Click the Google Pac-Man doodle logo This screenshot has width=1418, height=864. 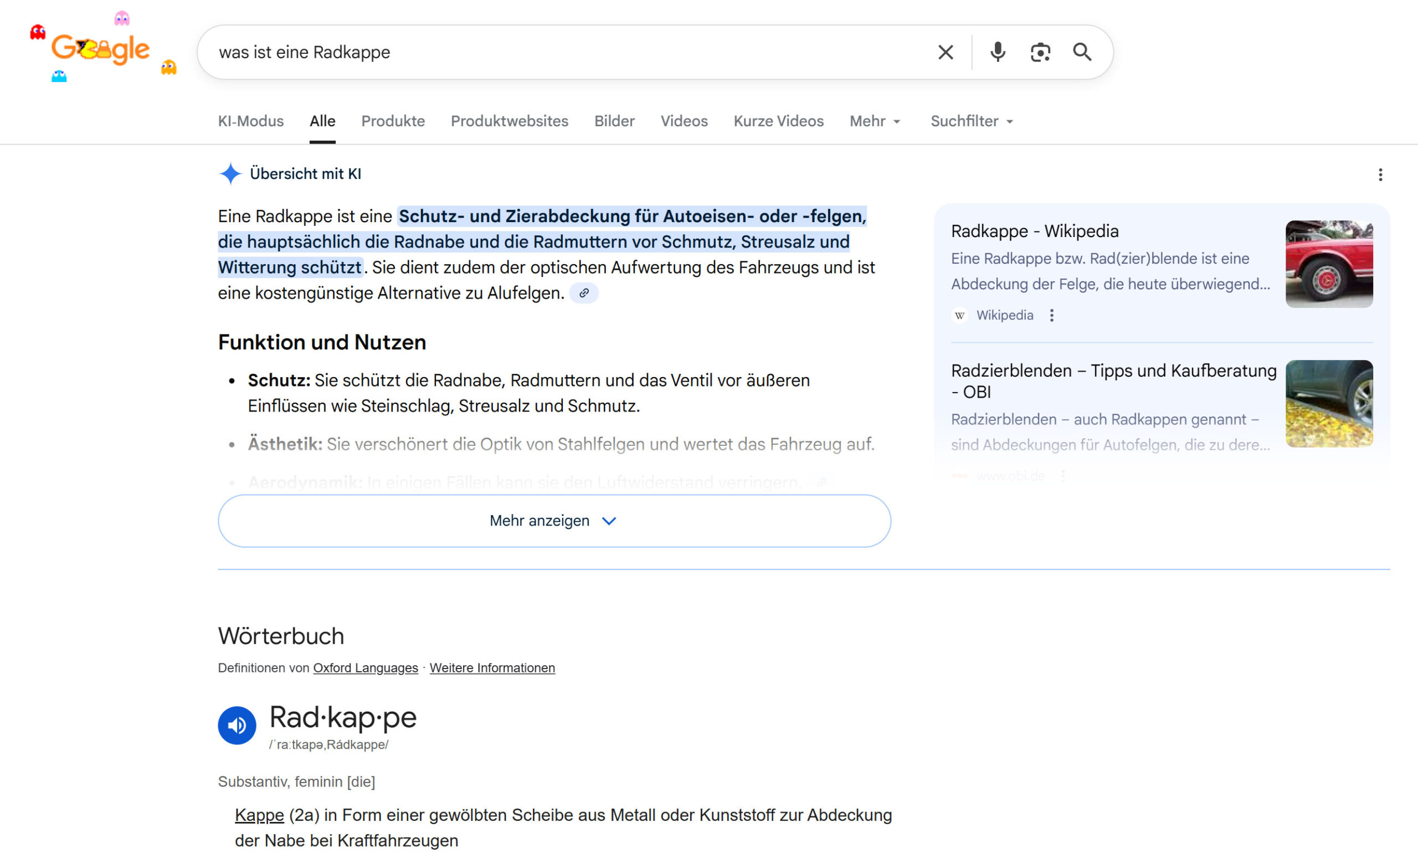[x=100, y=49]
